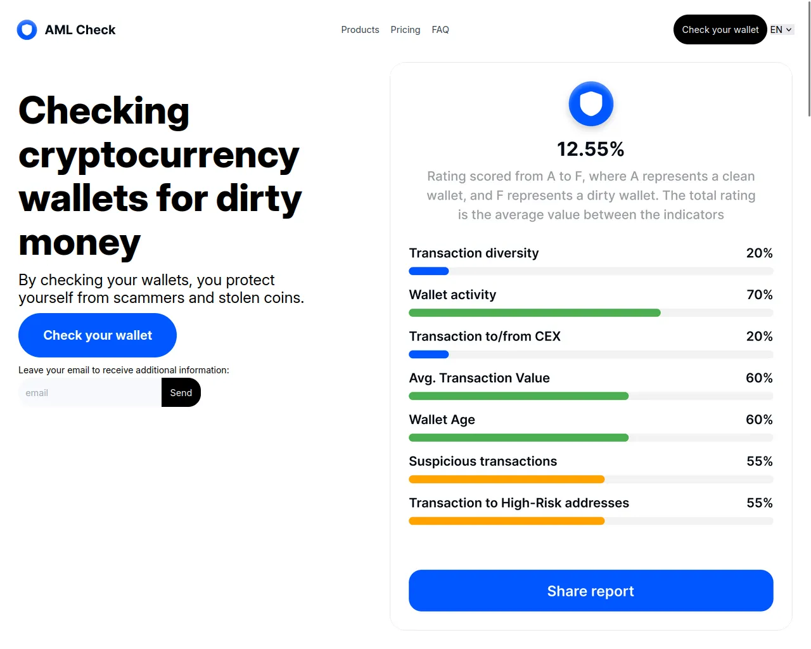Click the large blue shield rating icon

pyautogui.click(x=591, y=104)
